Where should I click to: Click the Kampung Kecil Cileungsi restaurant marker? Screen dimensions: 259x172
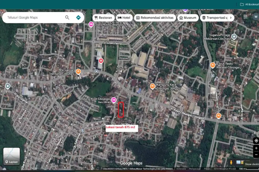[152, 86]
